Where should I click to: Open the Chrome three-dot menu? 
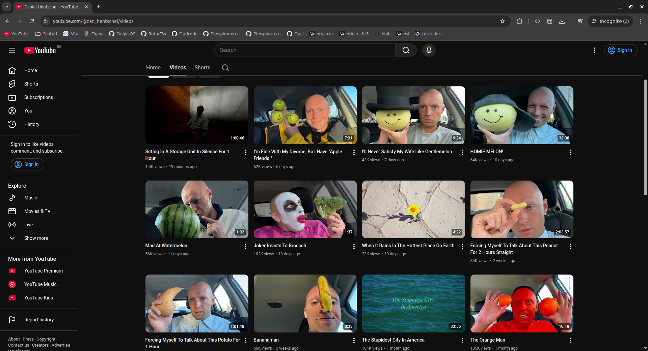(641, 21)
